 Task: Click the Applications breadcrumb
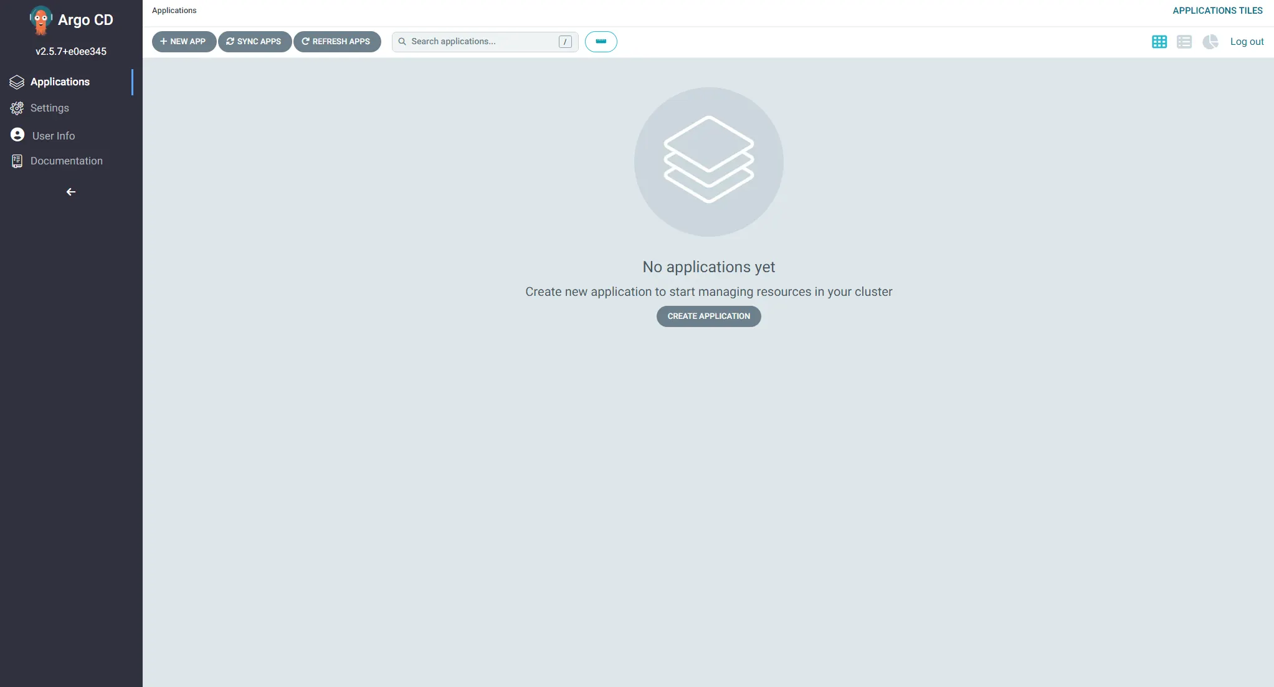174,11
